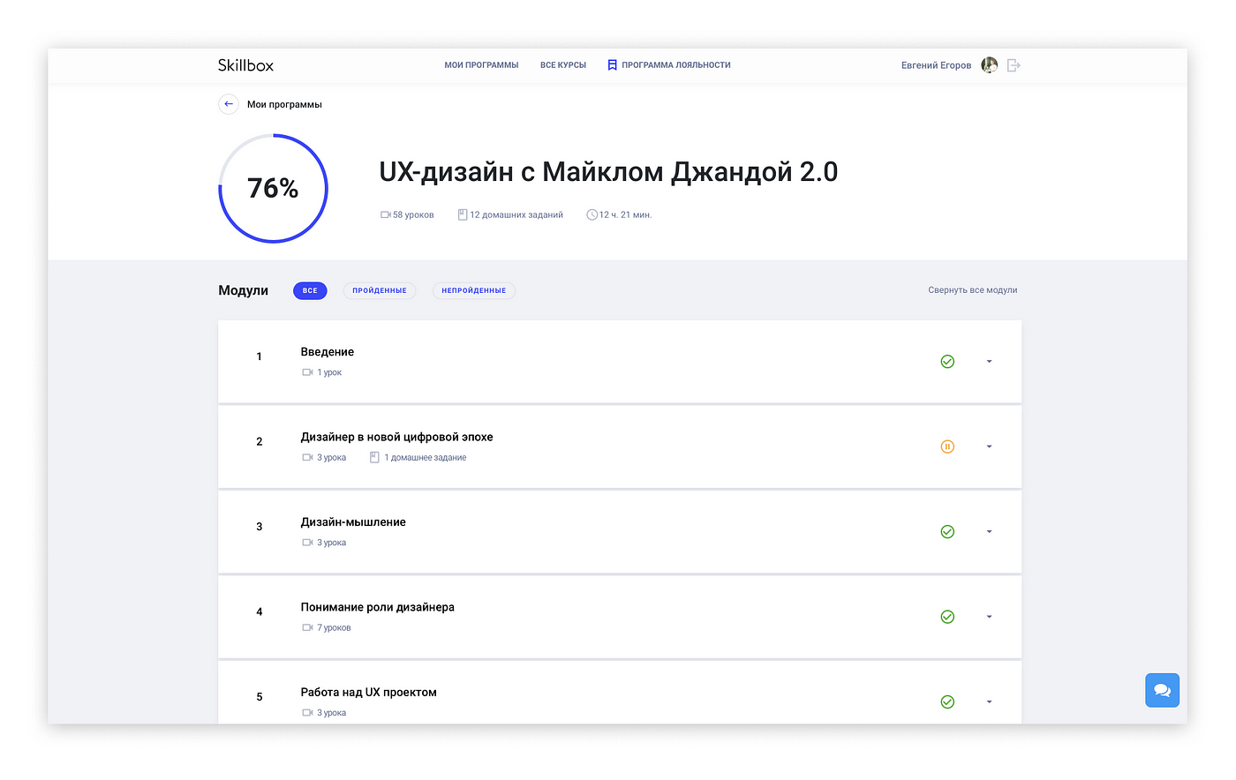The width and height of the screenshot is (1236, 780).
Task: Expand the Работа над UX проектом arrow
Action: pyautogui.click(x=989, y=702)
